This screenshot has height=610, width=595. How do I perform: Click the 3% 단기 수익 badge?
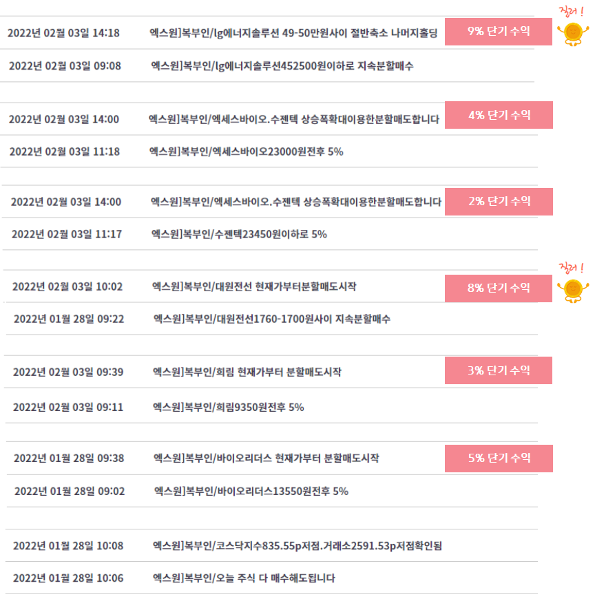(499, 370)
